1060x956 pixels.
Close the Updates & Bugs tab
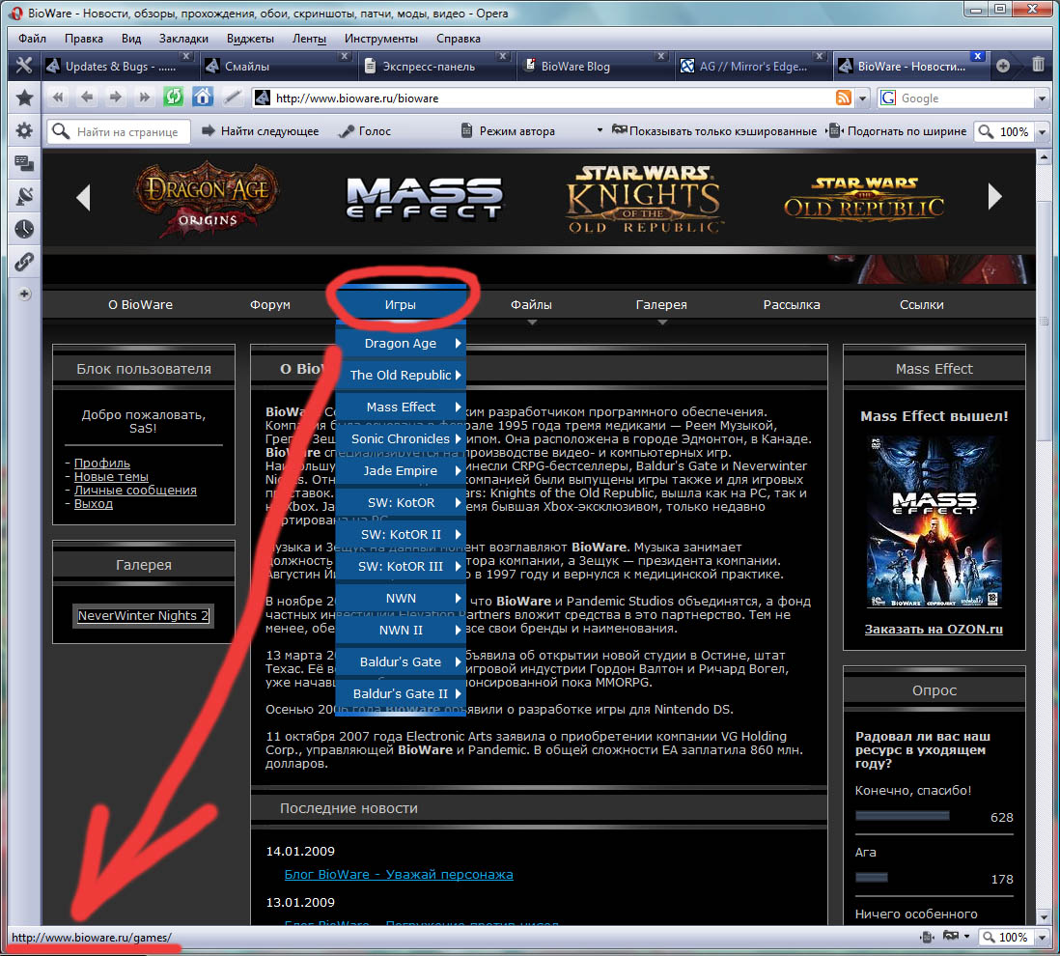coord(186,56)
